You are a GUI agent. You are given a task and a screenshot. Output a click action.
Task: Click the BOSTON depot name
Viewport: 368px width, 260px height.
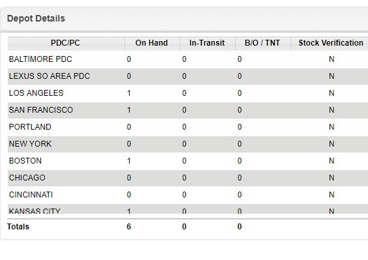(25, 161)
